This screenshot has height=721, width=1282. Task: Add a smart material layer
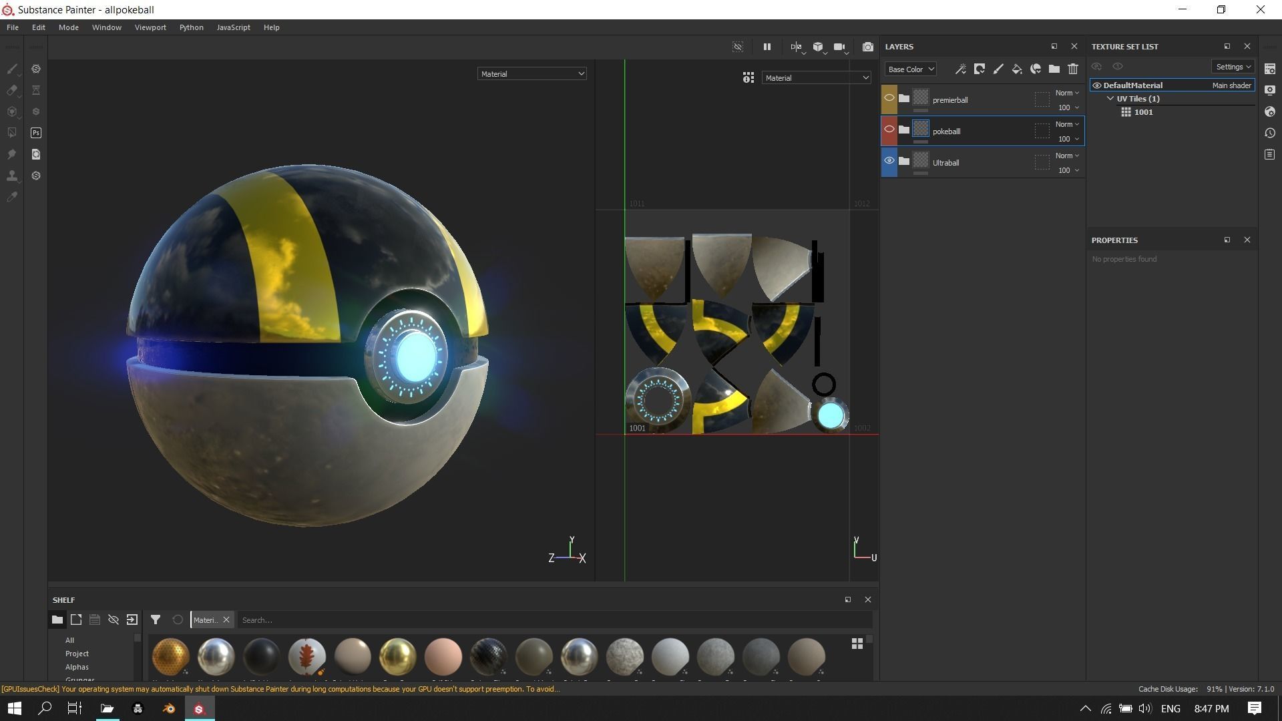1035,69
